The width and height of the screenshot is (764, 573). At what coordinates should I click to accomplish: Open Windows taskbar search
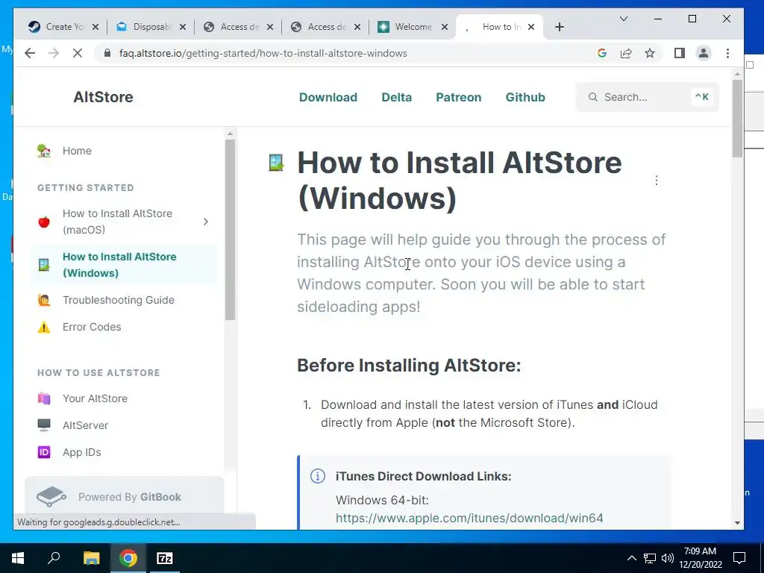pyautogui.click(x=54, y=558)
